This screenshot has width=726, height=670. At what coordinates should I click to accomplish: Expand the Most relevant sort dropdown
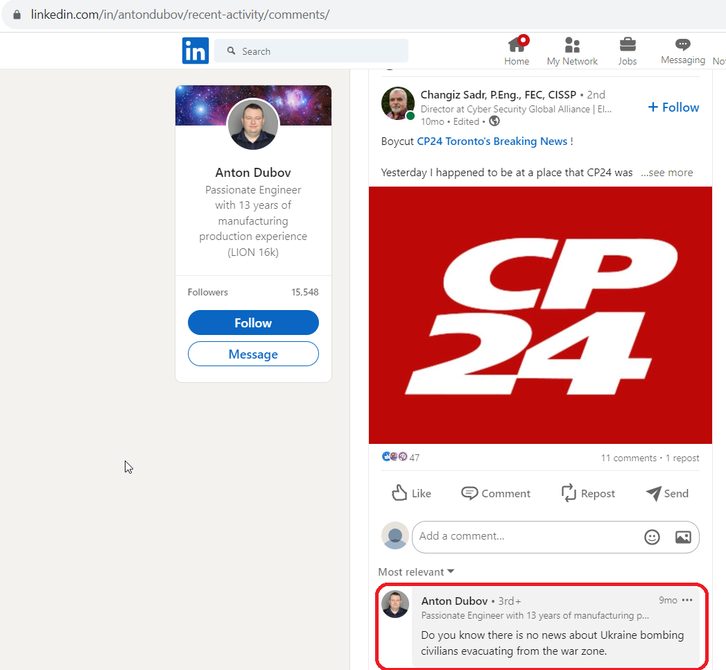coord(416,572)
